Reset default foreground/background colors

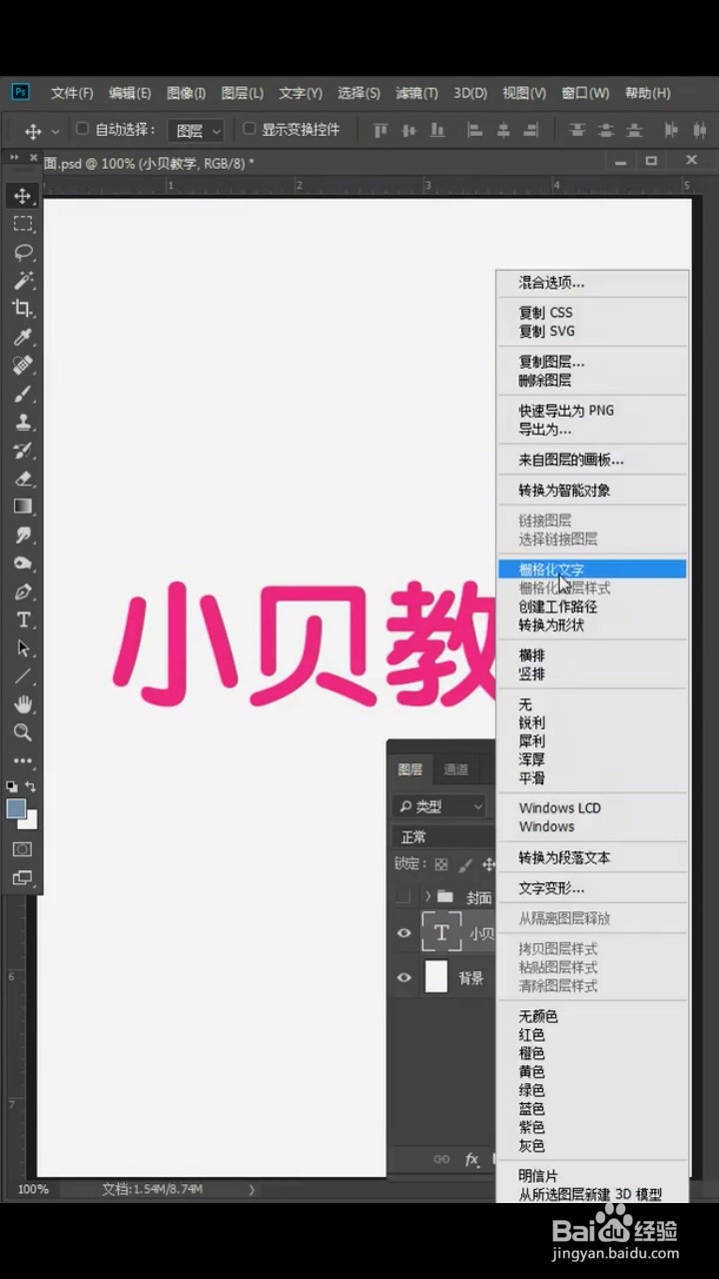click(12, 786)
